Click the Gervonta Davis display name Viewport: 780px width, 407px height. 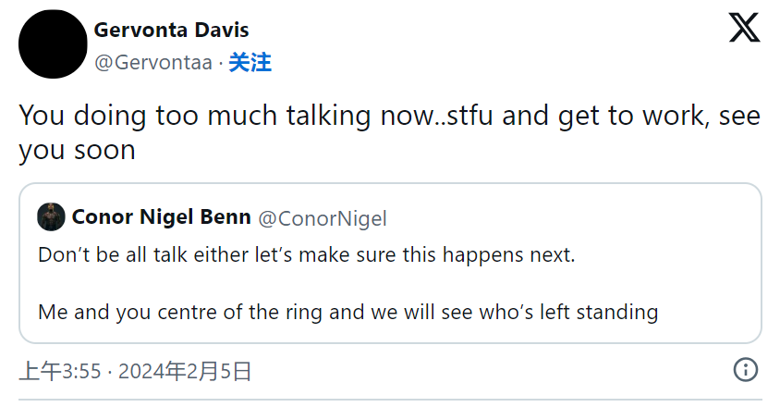(171, 30)
